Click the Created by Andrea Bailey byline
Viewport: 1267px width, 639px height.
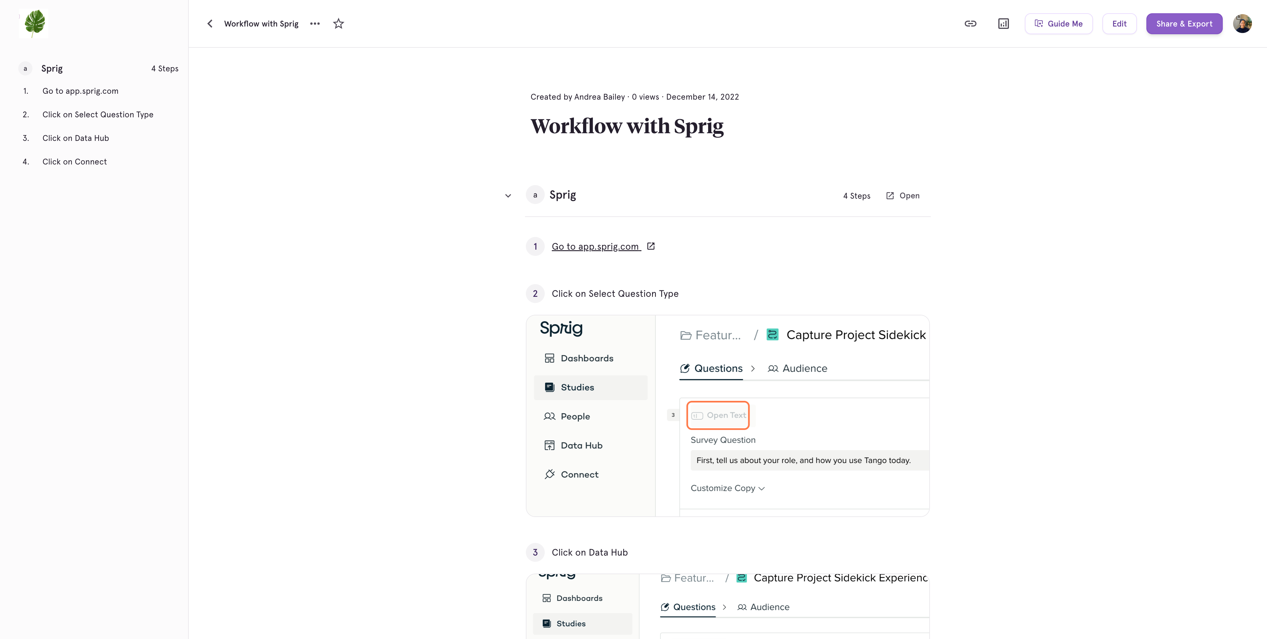[577, 97]
